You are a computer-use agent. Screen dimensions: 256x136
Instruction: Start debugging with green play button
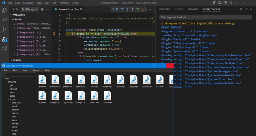[23, 9]
